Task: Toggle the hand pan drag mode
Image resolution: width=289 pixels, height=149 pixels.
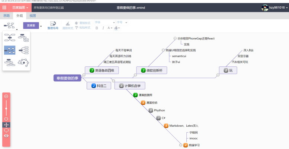Action: click(6, 125)
